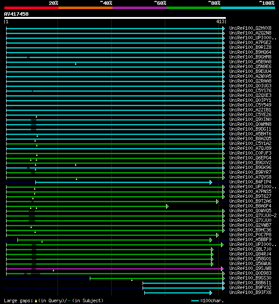
Task: Select the UniRef100_A2ZIB1 label
Action: (x=250, y=110)
